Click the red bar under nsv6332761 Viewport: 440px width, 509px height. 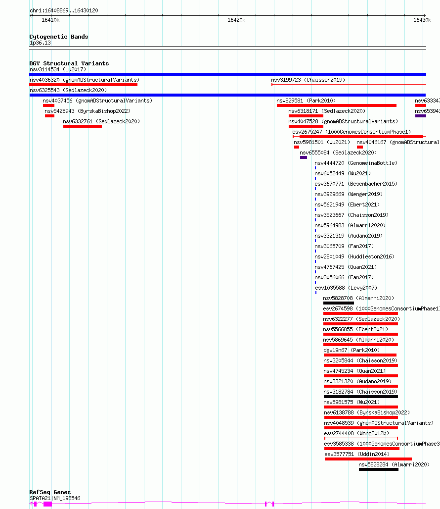pos(82,126)
